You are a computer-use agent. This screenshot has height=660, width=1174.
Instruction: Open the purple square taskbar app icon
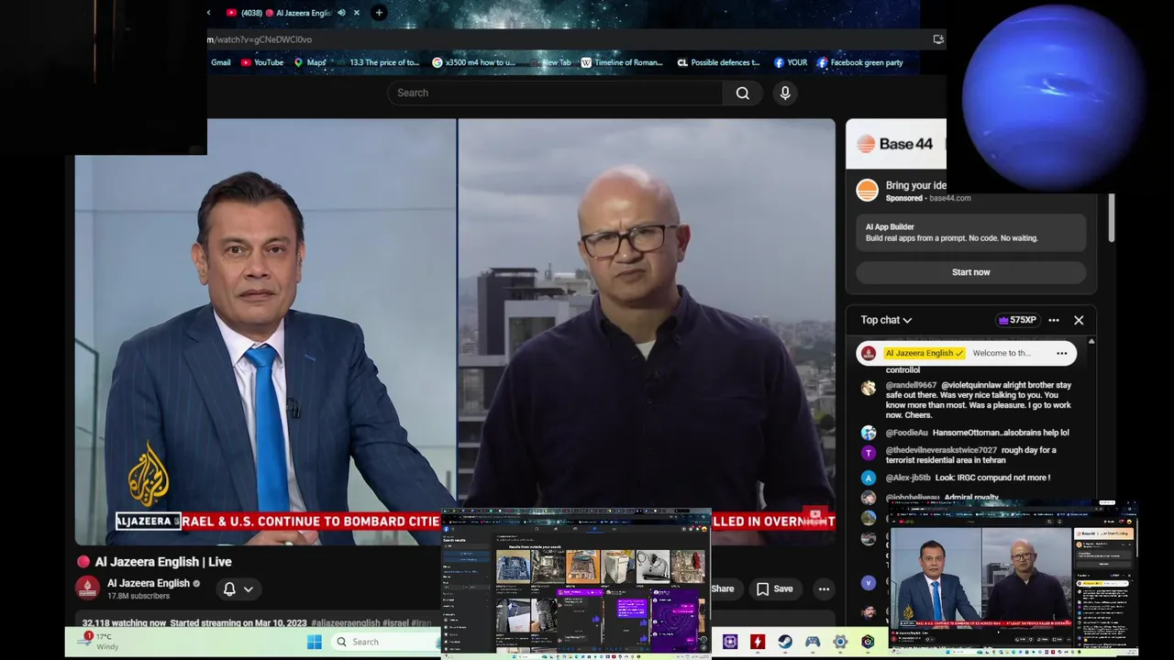pyautogui.click(x=730, y=642)
